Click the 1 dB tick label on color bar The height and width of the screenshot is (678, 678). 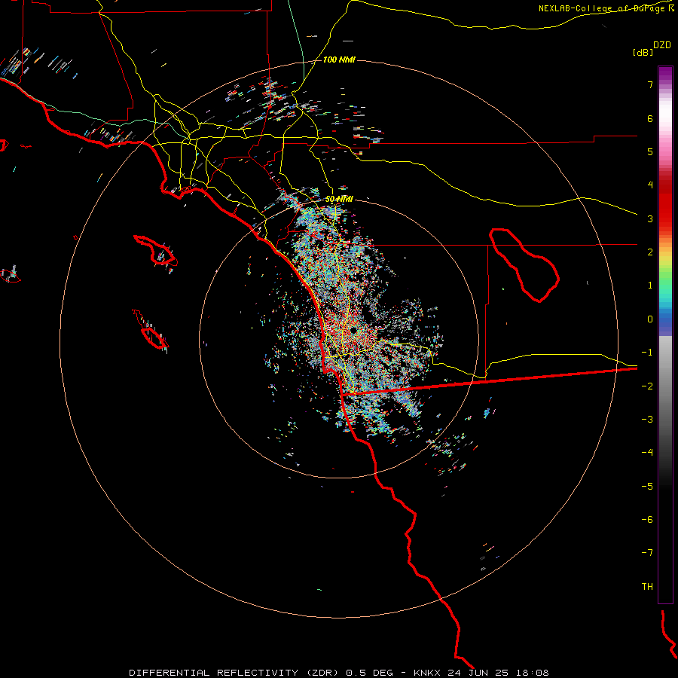pyautogui.click(x=650, y=286)
